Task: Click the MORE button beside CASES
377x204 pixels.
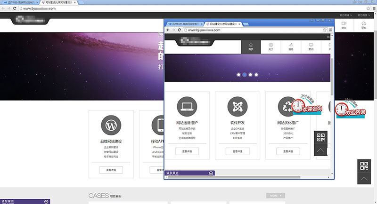Action: coord(276,196)
